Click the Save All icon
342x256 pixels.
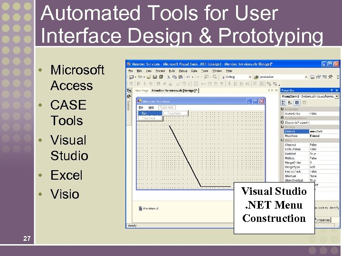pos(161,77)
